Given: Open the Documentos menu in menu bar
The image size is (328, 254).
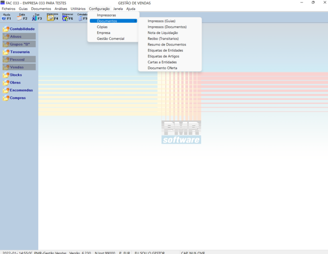Looking at the screenshot, I should tap(41, 9).
